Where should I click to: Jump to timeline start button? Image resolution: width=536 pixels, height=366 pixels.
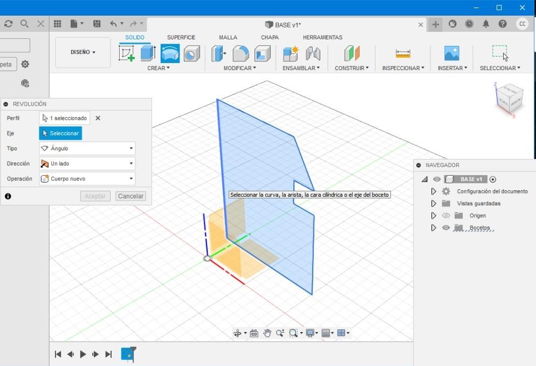pos(58,354)
